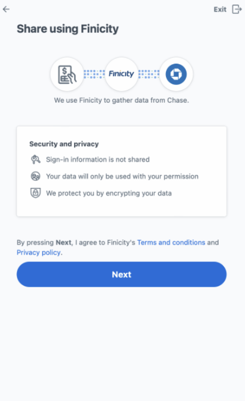Screen dimensions: 245x401
Task: Click the 'Security and privacy' heading
Action: coord(64,144)
